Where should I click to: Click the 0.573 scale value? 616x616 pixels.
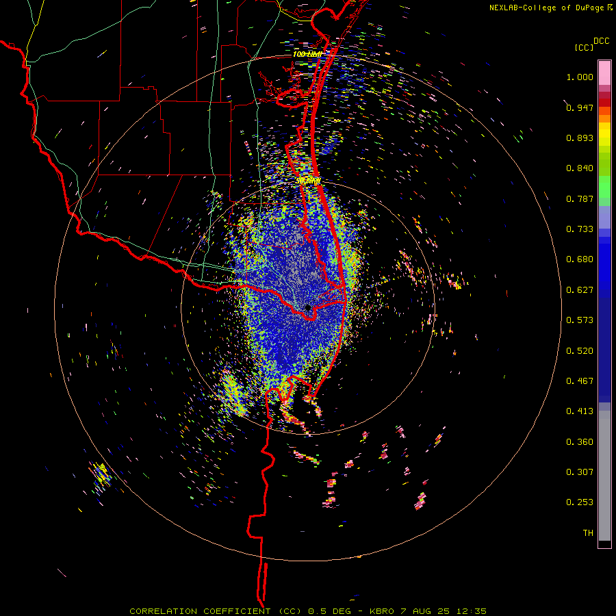pyautogui.click(x=580, y=320)
